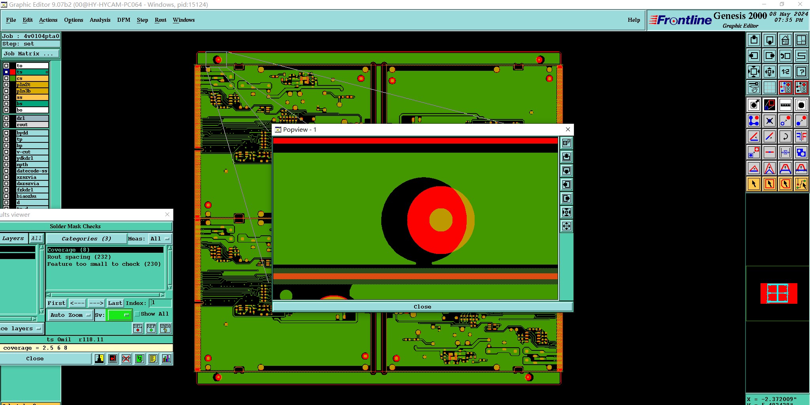Viewport: 810px width, 405px height.
Task: Toggle display checkbox for layer 'cs'
Action: coord(6,78)
